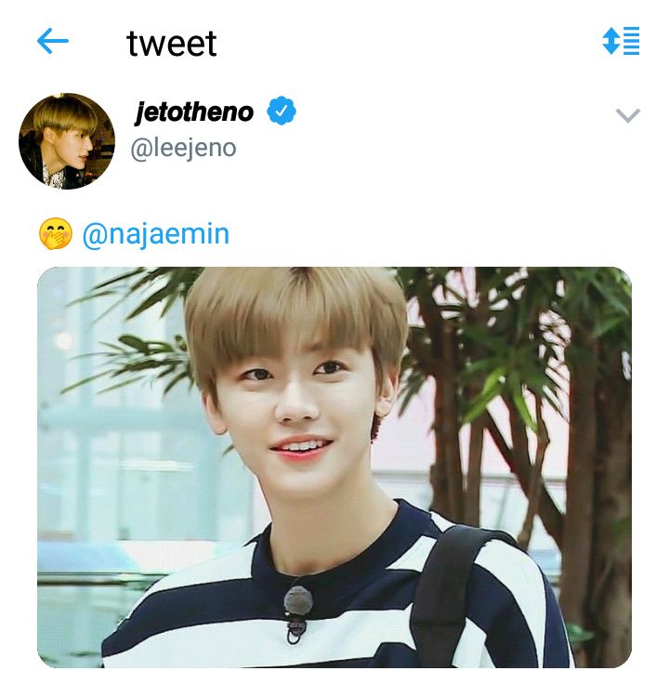Visit the mentioned user najaemin
Image resolution: width=669 pixels, height=684 pixels.
click(x=156, y=233)
